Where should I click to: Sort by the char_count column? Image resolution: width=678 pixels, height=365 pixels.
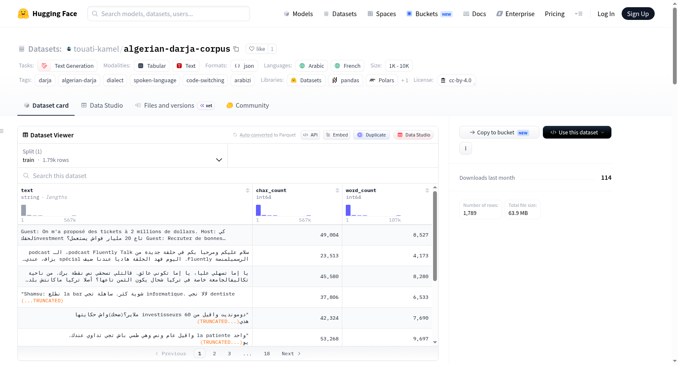[337, 190]
